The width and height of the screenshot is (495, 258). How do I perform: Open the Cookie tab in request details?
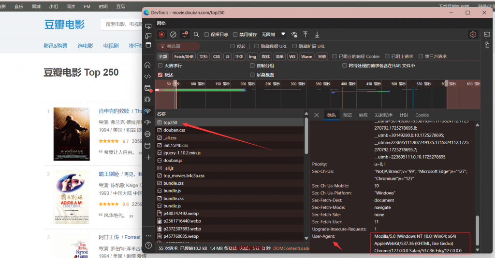pyautogui.click(x=422, y=115)
